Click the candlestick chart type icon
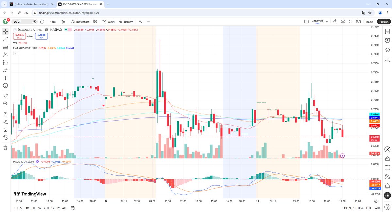The width and height of the screenshot is (392, 212). click(63, 22)
